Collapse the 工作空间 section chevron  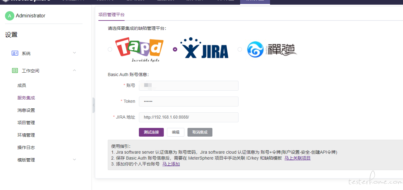coord(74,70)
